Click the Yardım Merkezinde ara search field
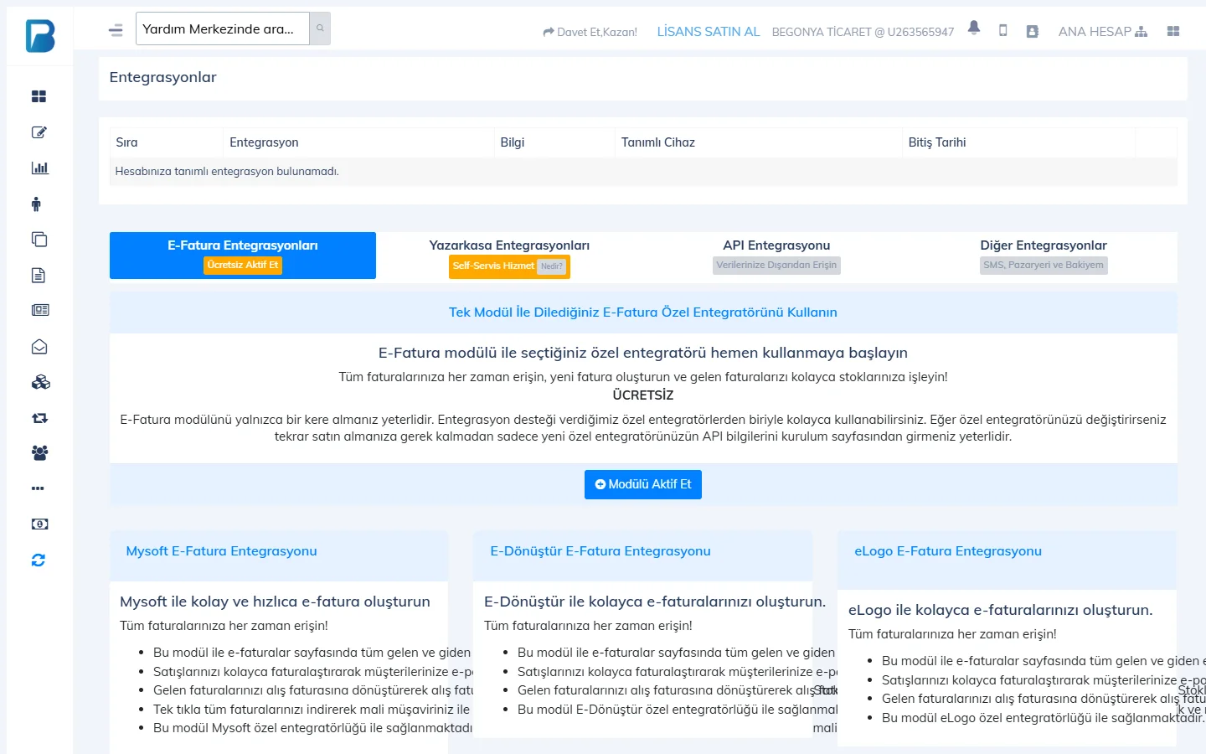 pyautogui.click(x=223, y=28)
